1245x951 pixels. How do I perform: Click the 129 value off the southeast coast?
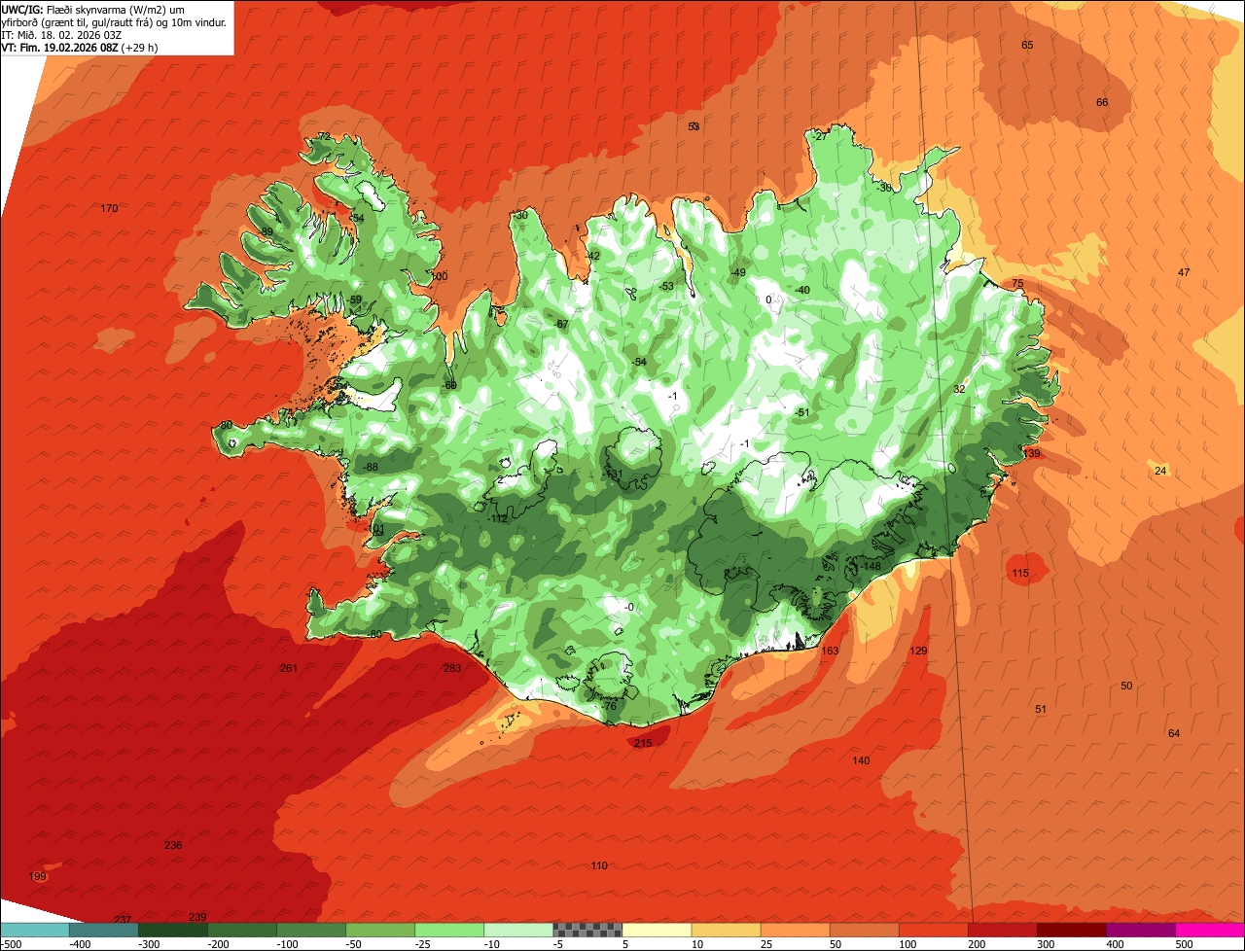pyautogui.click(x=918, y=651)
